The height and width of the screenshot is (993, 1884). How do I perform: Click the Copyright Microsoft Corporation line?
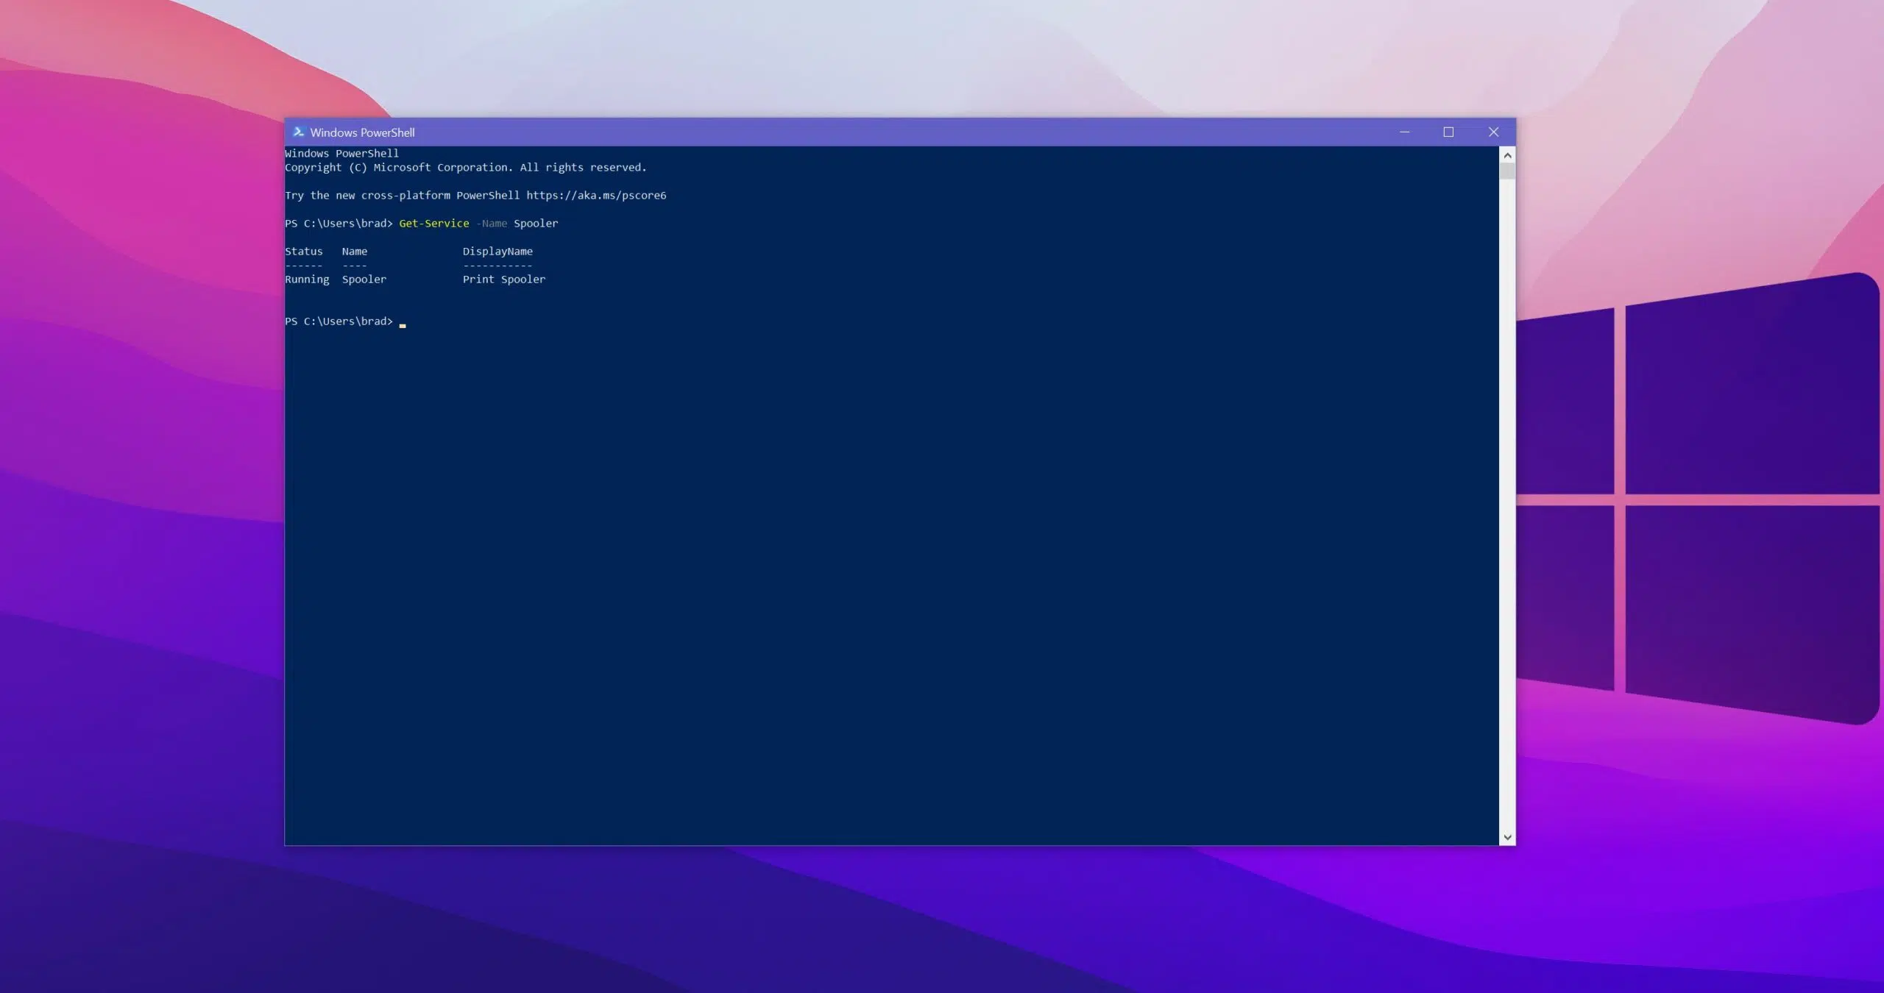click(466, 168)
